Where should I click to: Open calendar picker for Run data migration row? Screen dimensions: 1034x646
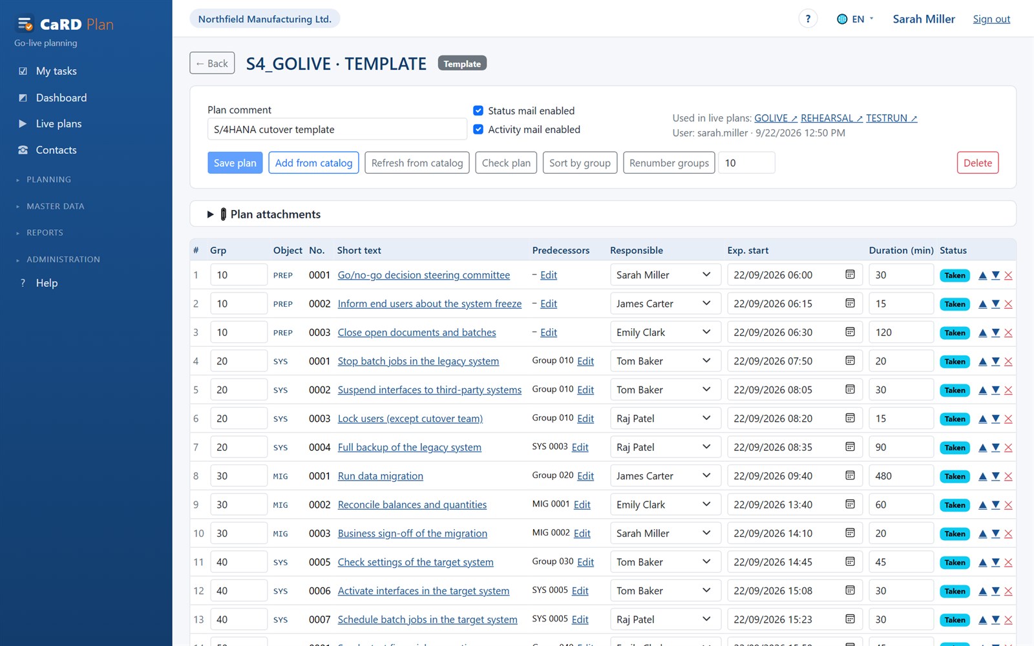[850, 475]
